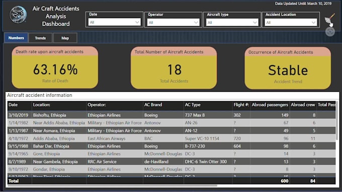Click the circular camera icon below the broom
The image size is (342, 192).
(330, 32)
